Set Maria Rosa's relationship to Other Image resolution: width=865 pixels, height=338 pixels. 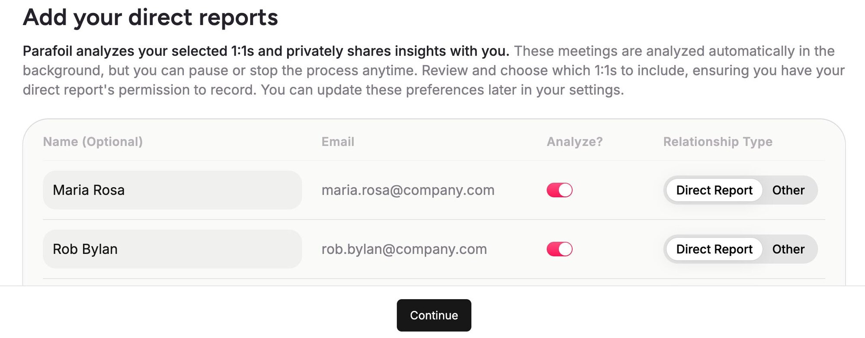pos(788,190)
